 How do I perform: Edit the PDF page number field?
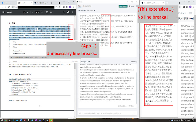[x=24, y=12]
